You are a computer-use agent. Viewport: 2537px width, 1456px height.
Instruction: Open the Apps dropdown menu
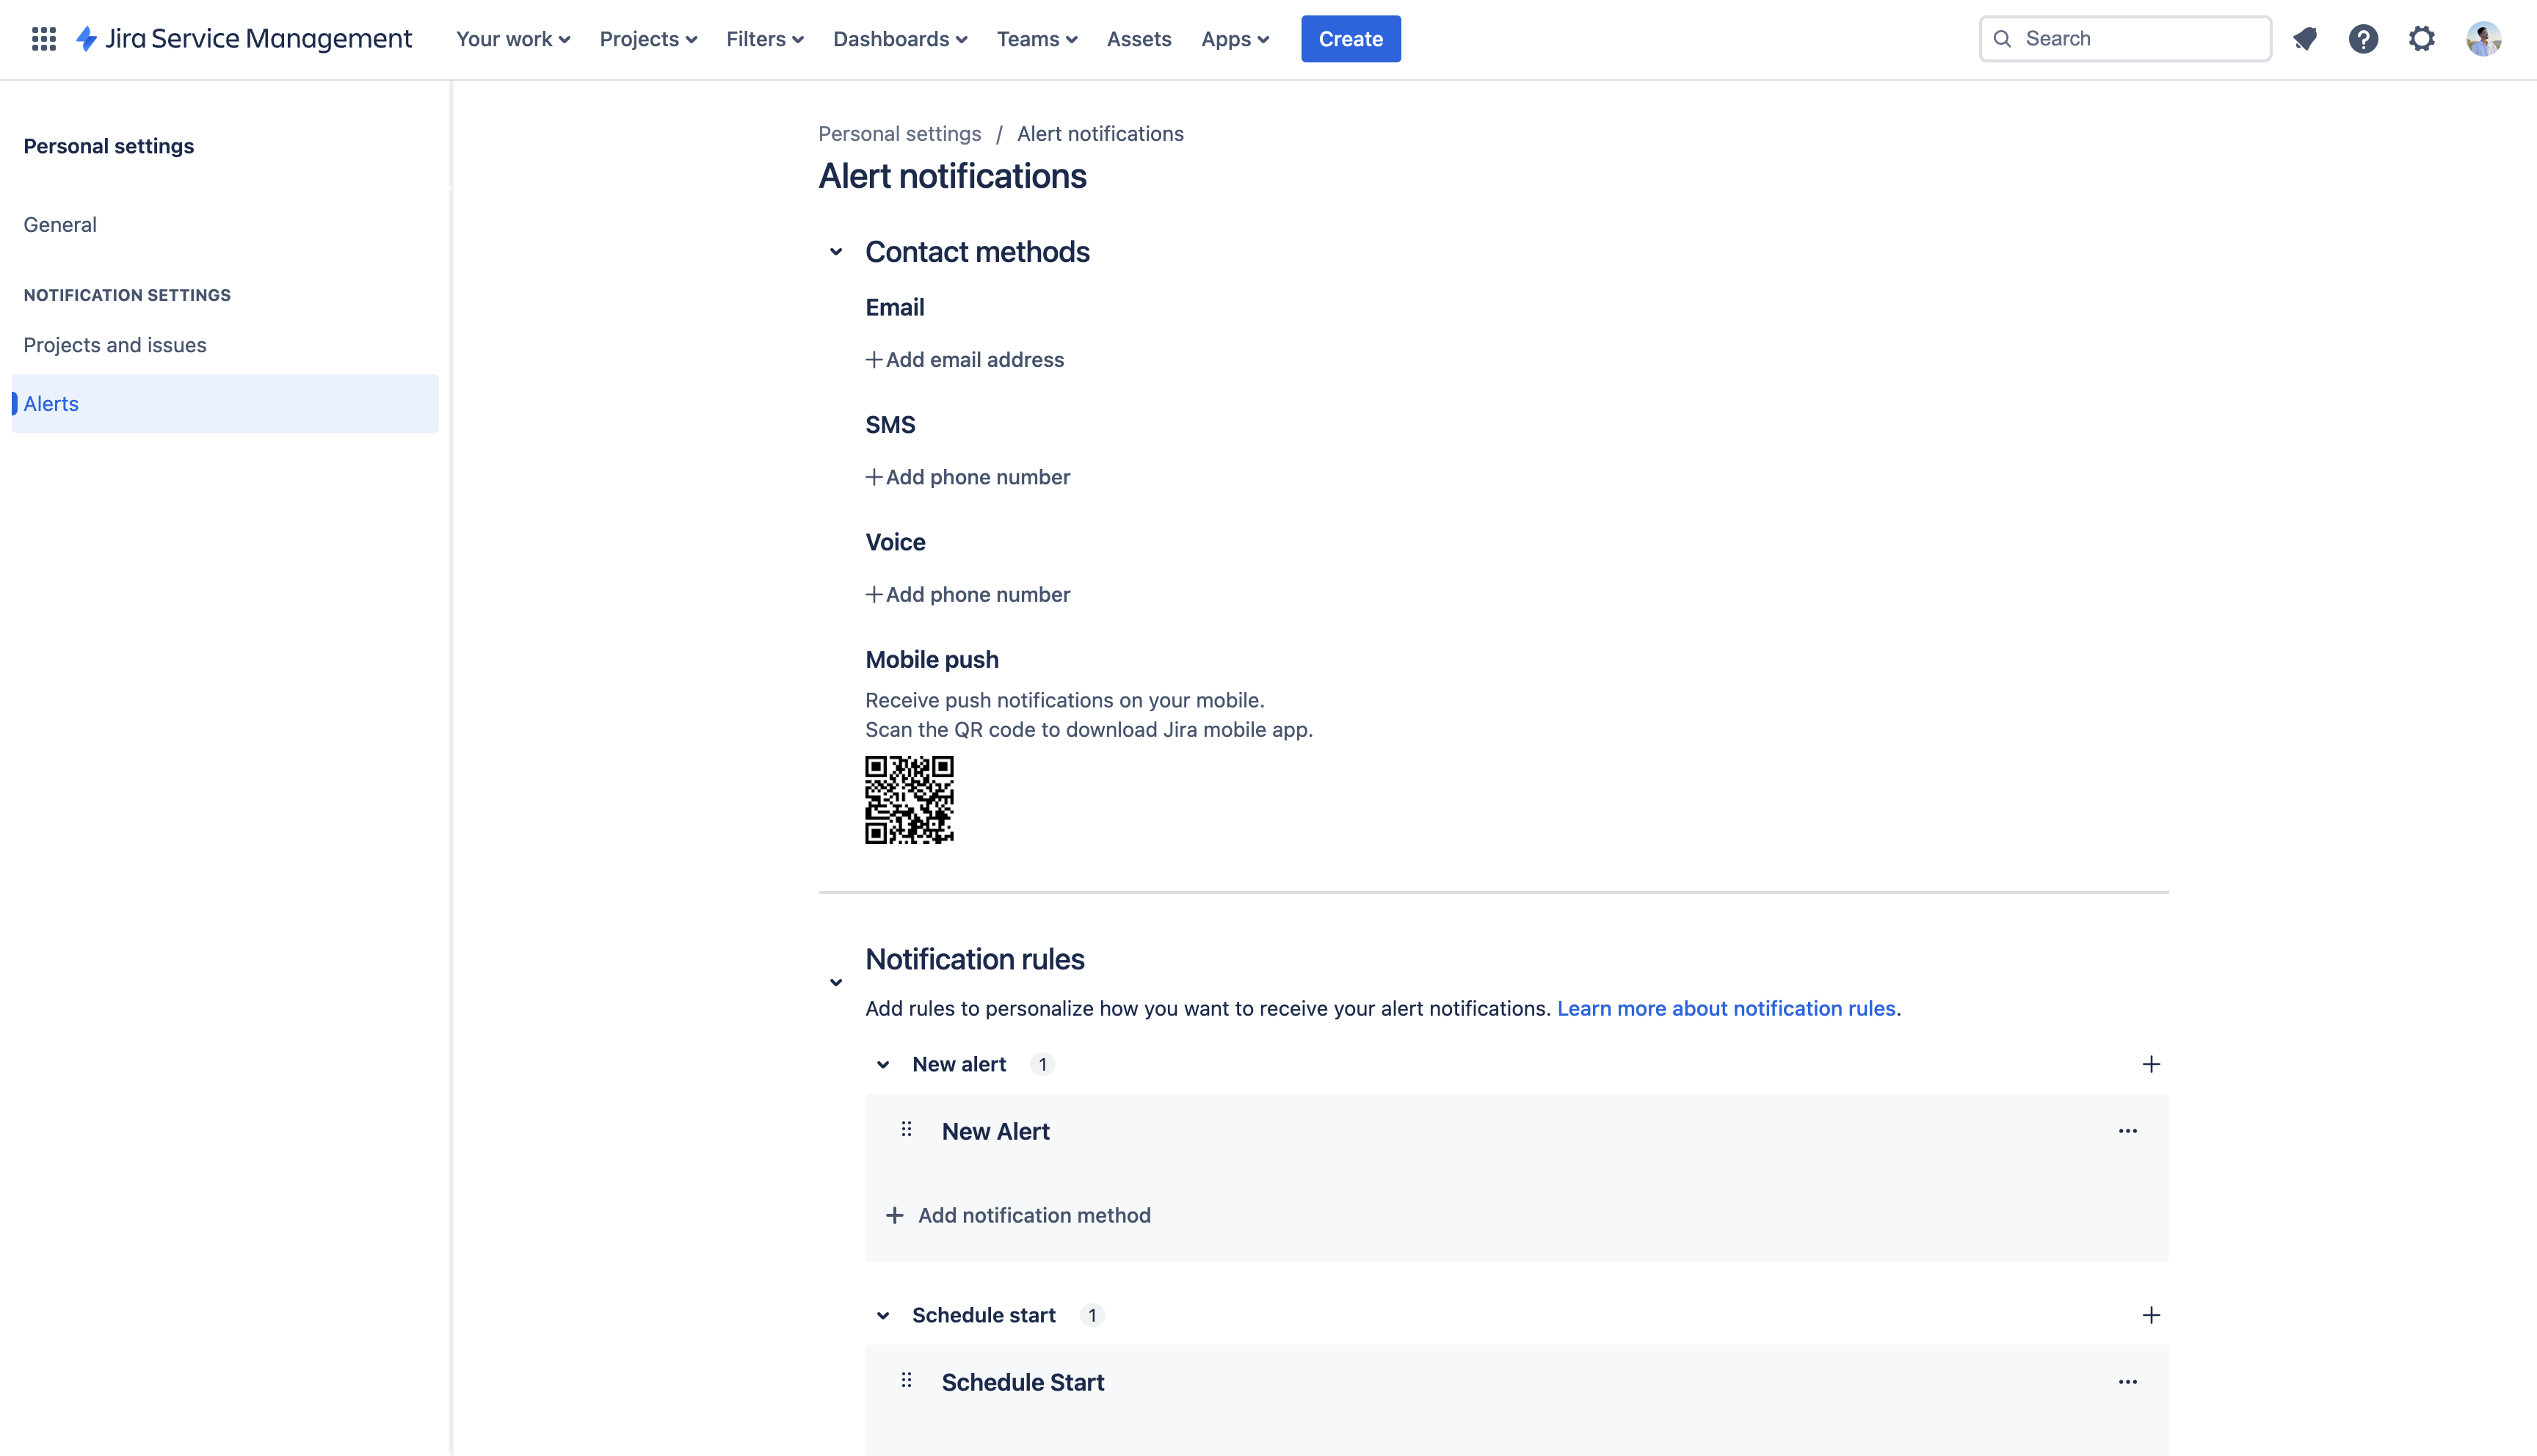coord(1235,39)
